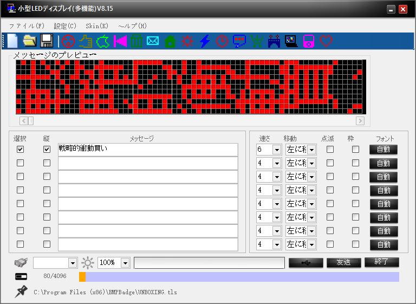Click the new blank file icon

tap(12, 41)
